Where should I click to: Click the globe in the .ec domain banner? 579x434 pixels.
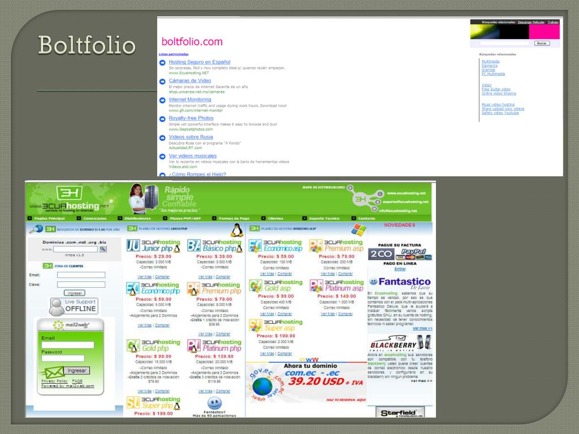click(x=262, y=387)
